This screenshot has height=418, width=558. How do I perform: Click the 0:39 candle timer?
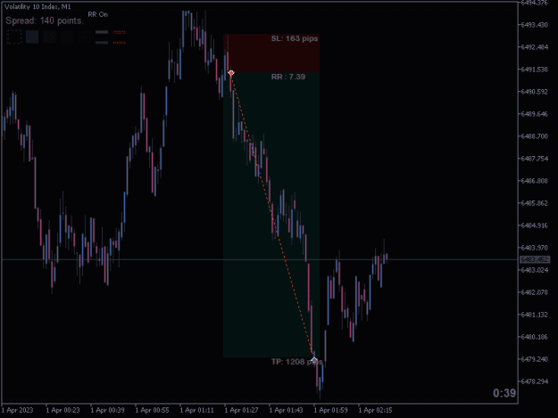tap(504, 393)
